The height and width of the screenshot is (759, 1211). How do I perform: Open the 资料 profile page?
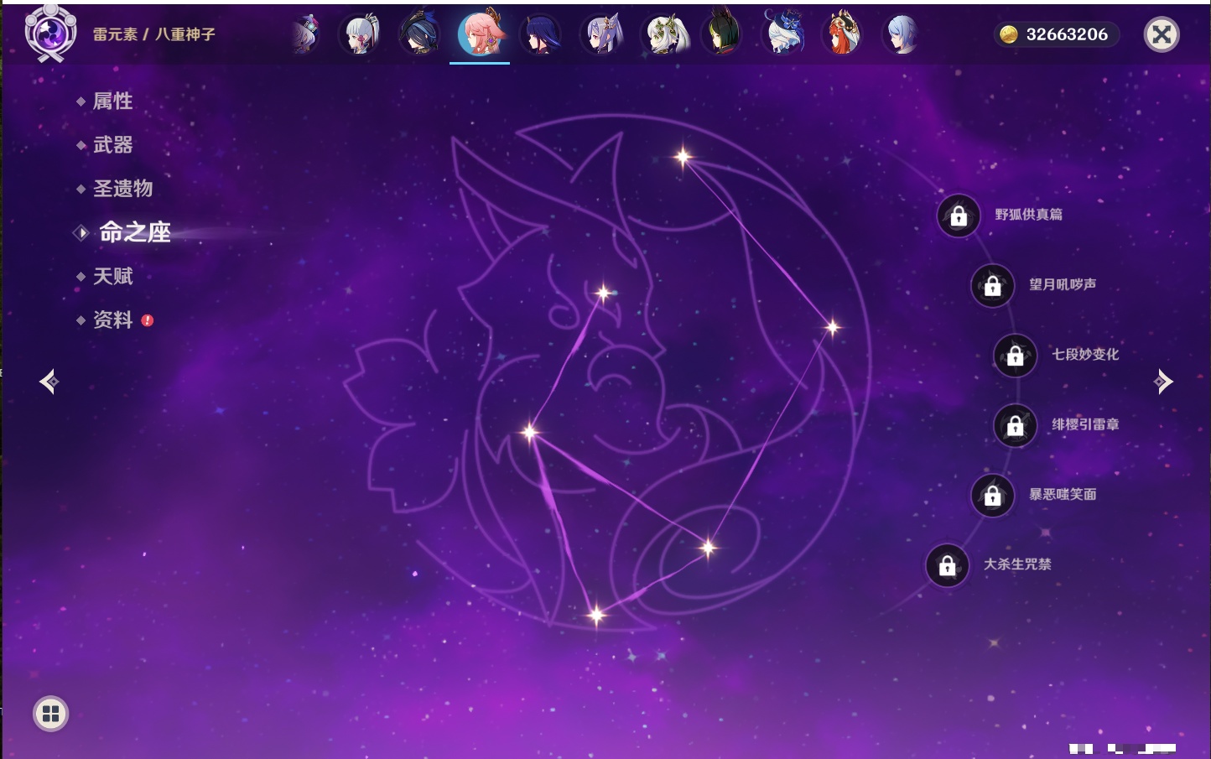(112, 320)
